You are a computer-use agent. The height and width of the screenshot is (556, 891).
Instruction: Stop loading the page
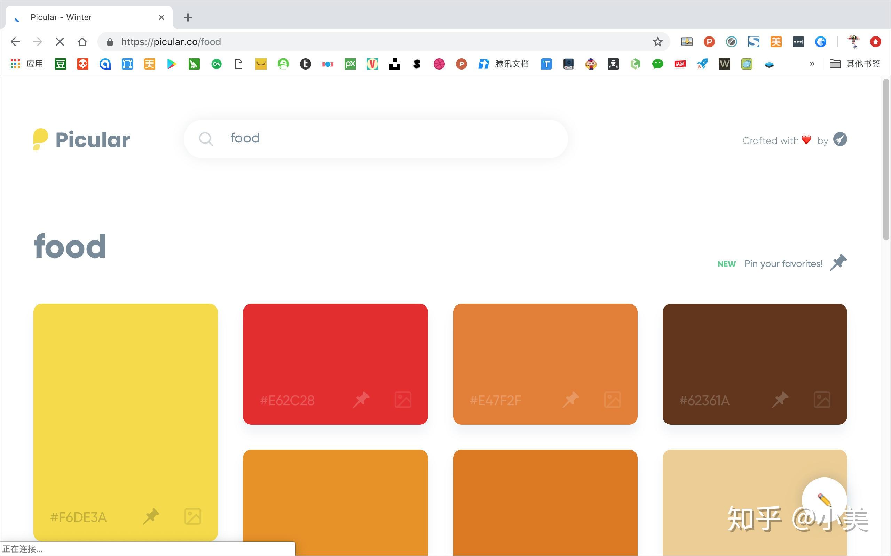click(x=60, y=42)
